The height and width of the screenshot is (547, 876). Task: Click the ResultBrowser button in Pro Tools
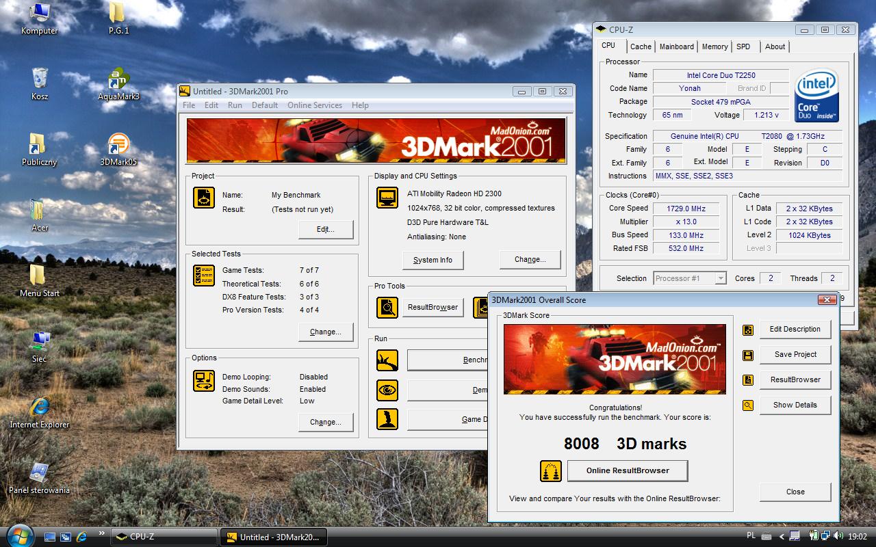[433, 307]
